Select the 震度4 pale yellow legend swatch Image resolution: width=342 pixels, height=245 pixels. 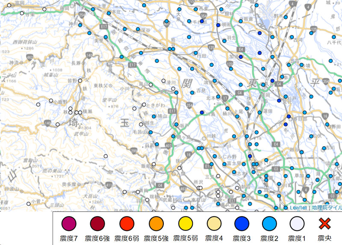point(214,224)
